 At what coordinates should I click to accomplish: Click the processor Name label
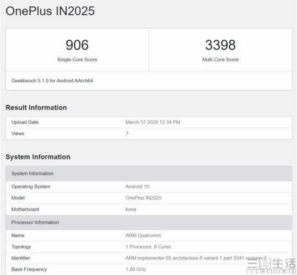18,235
